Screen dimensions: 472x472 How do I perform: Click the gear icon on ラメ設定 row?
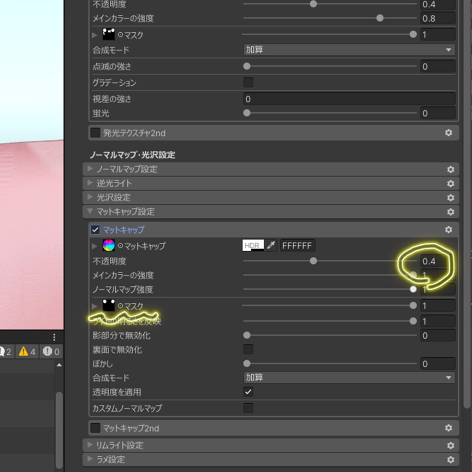point(450,460)
